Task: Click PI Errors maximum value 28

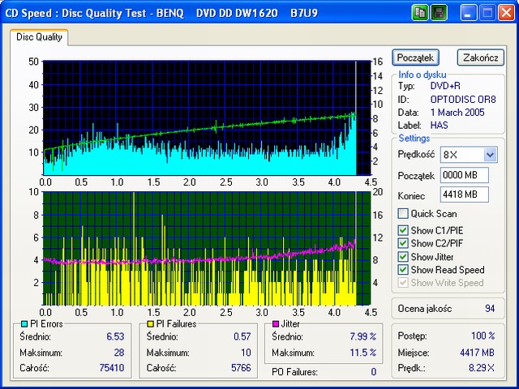Action: [x=119, y=353]
